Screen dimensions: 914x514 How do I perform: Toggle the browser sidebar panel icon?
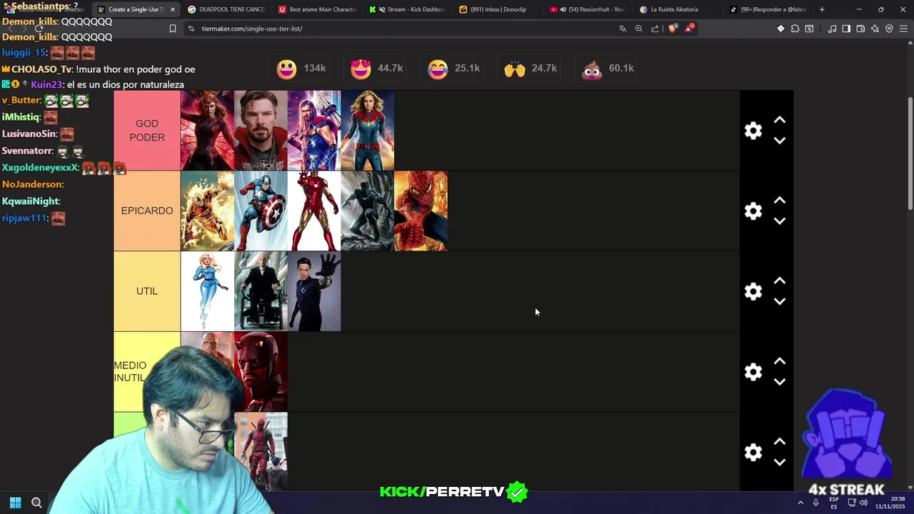(846, 29)
